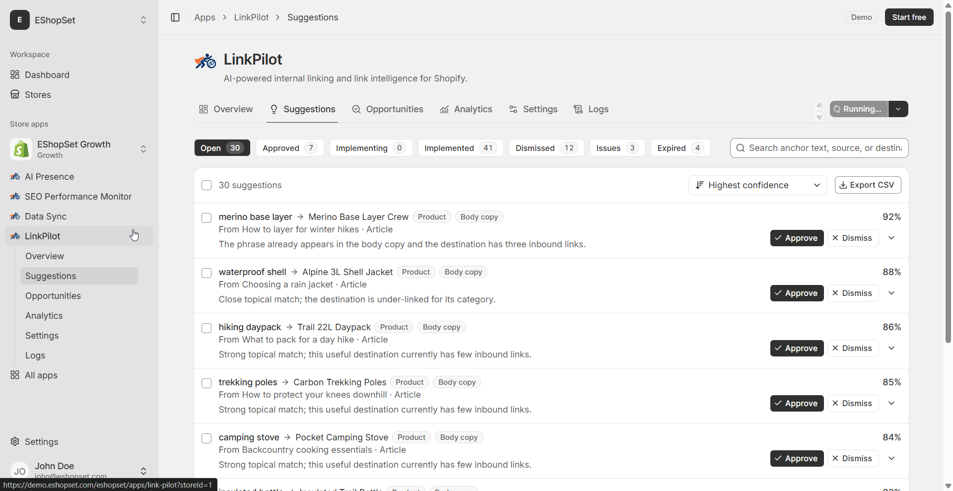953x491 pixels.
Task: Check the merino base layer suggestion
Action: pyautogui.click(x=206, y=218)
